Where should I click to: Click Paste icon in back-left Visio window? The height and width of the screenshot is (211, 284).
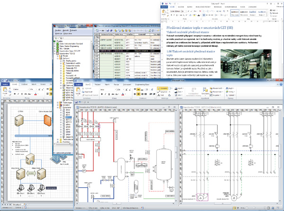click(5, 90)
